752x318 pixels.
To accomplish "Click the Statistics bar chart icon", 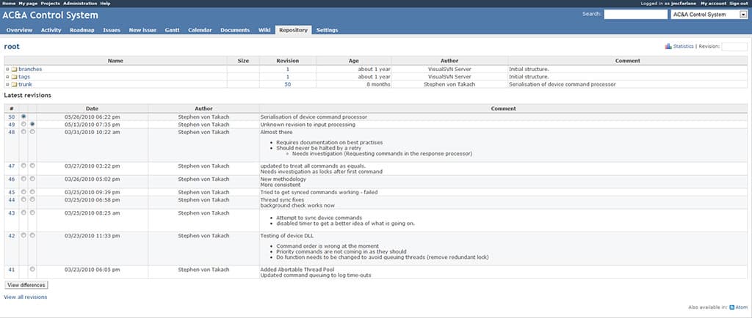I will click(668, 46).
